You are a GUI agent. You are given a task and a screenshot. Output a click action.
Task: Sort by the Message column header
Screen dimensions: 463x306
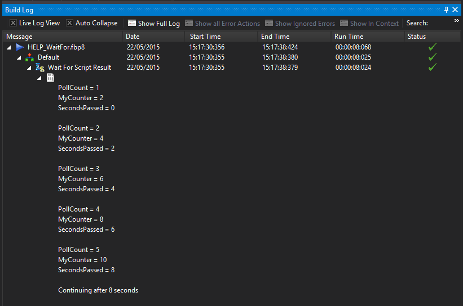pyautogui.click(x=63, y=37)
